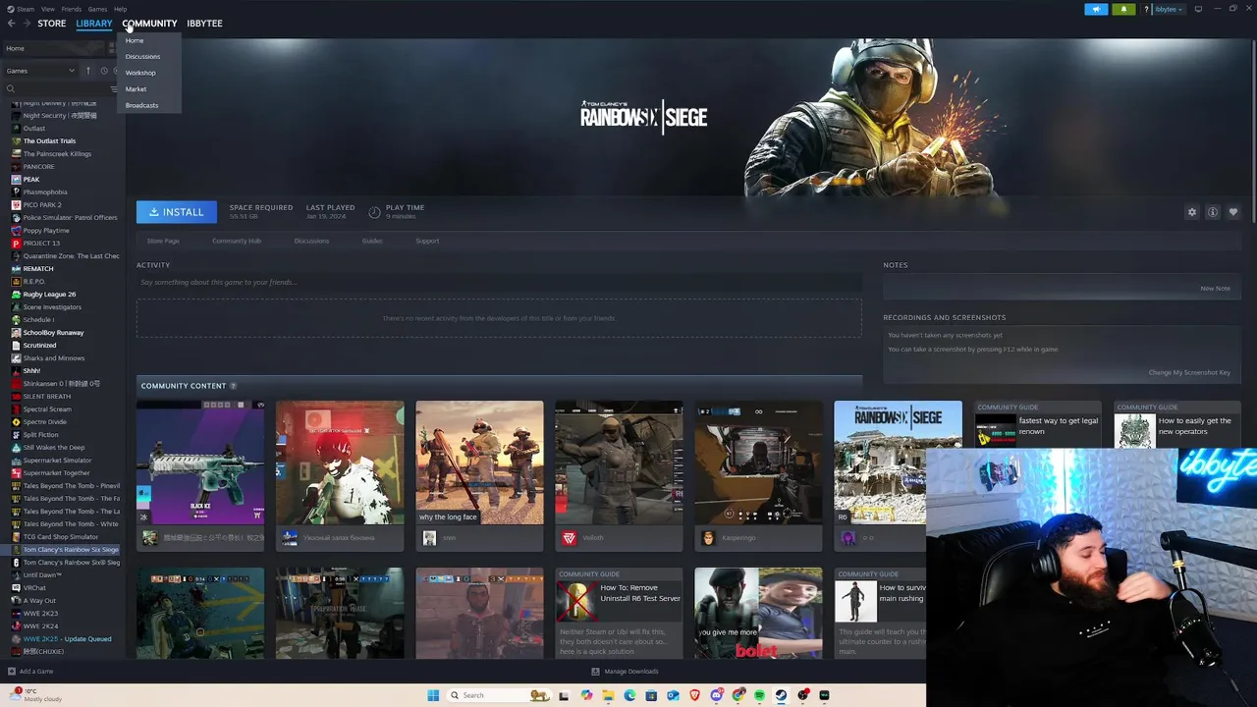The image size is (1257, 707).
Task: Open Broadcasts from Community menu
Action: [141, 105]
